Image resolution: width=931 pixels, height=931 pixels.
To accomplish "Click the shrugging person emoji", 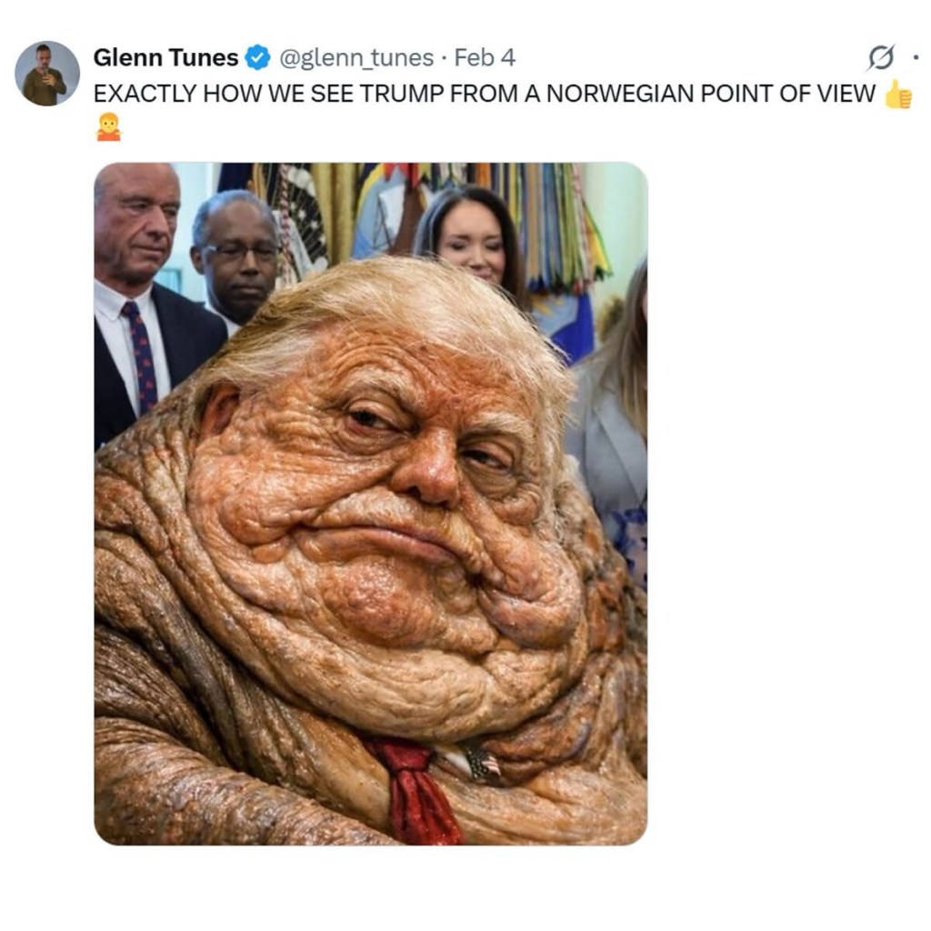I will click(109, 127).
